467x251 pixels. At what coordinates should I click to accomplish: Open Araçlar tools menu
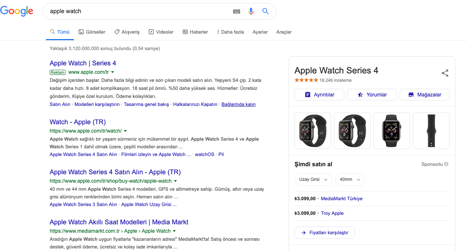[284, 32]
